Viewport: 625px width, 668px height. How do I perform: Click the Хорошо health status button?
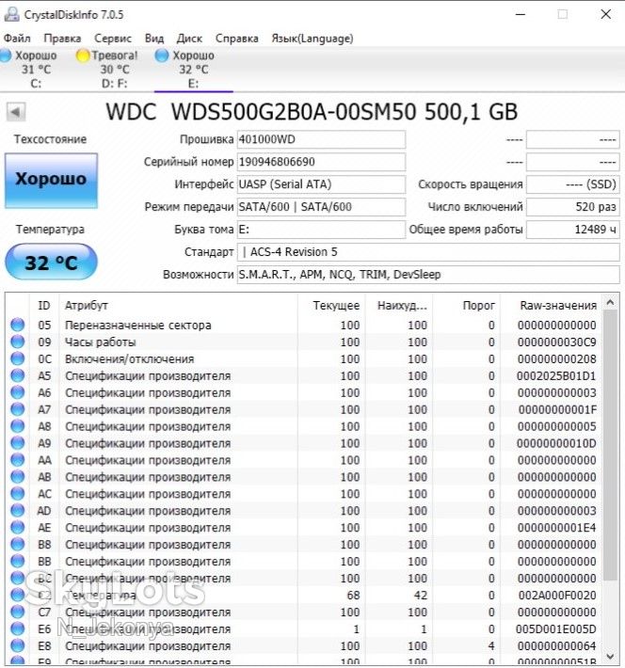pyautogui.click(x=51, y=181)
